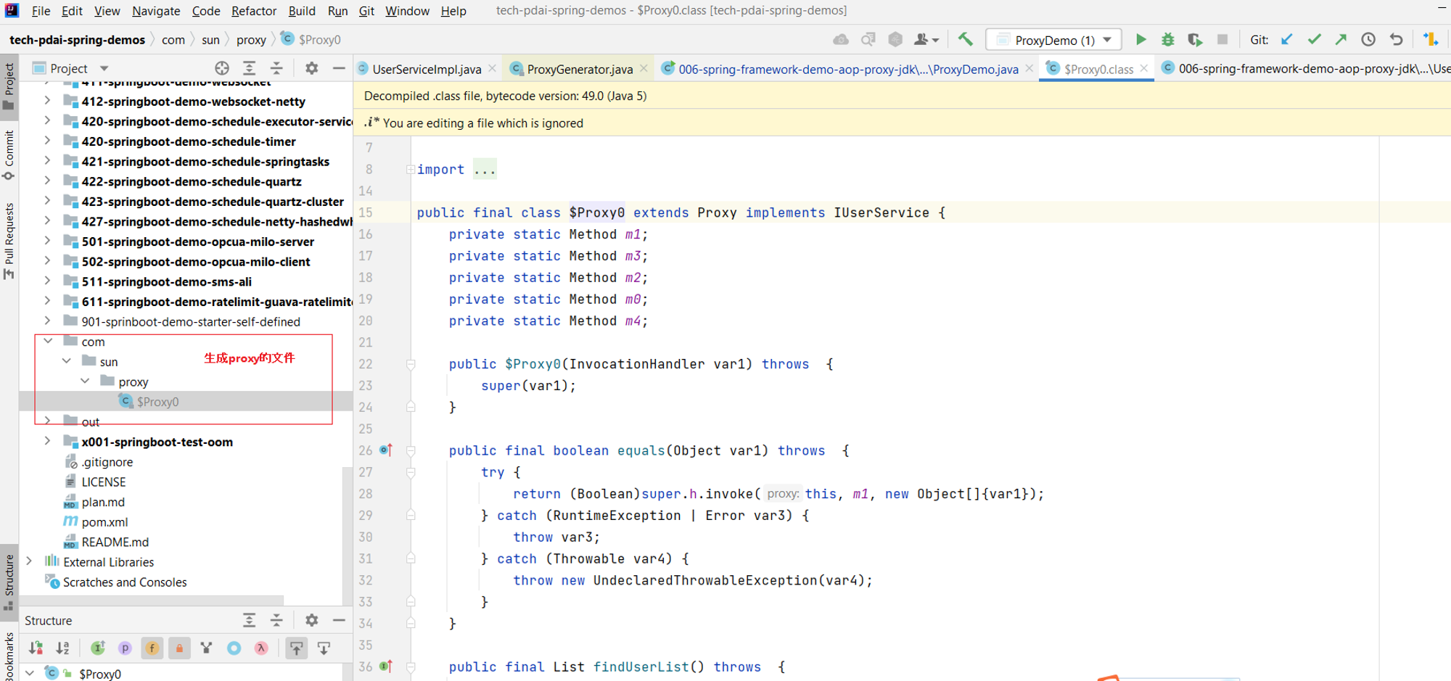Select opened file in Project tree
Image resolution: width=1451 pixels, height=681 pixels.
point(222,68)
